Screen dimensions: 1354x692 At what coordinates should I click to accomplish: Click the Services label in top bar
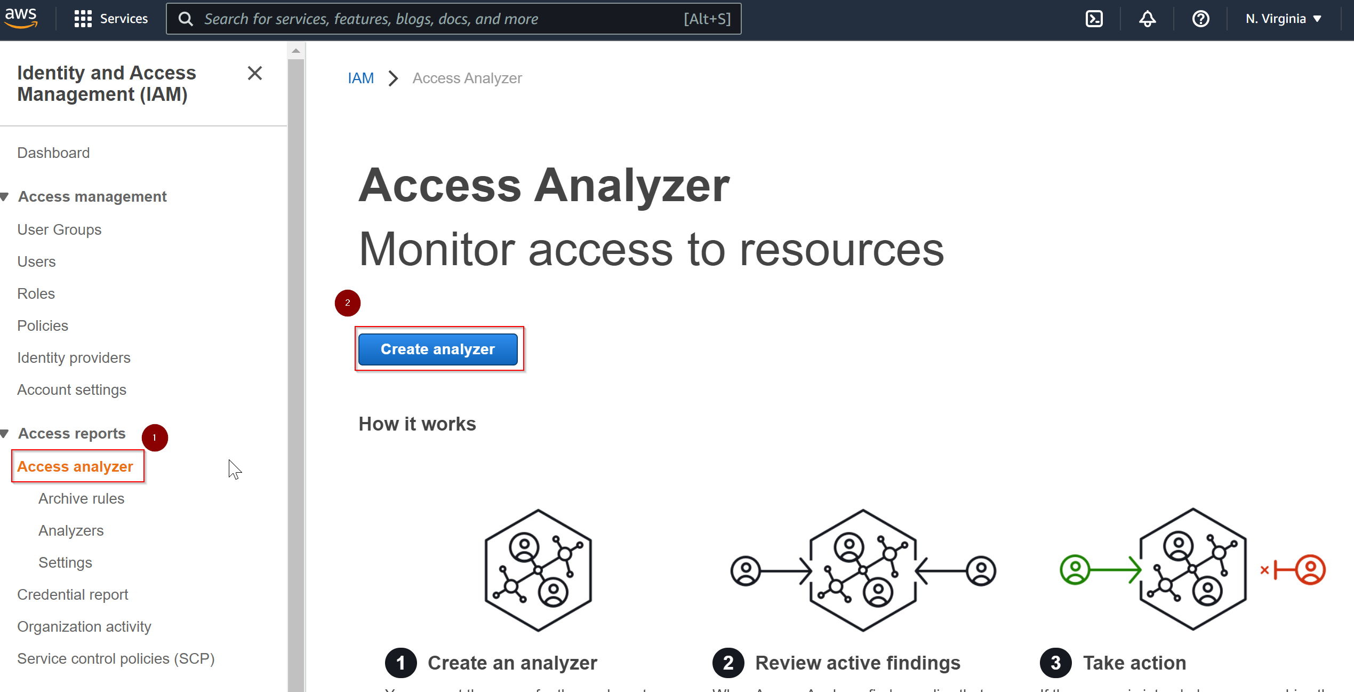point(124,19)
